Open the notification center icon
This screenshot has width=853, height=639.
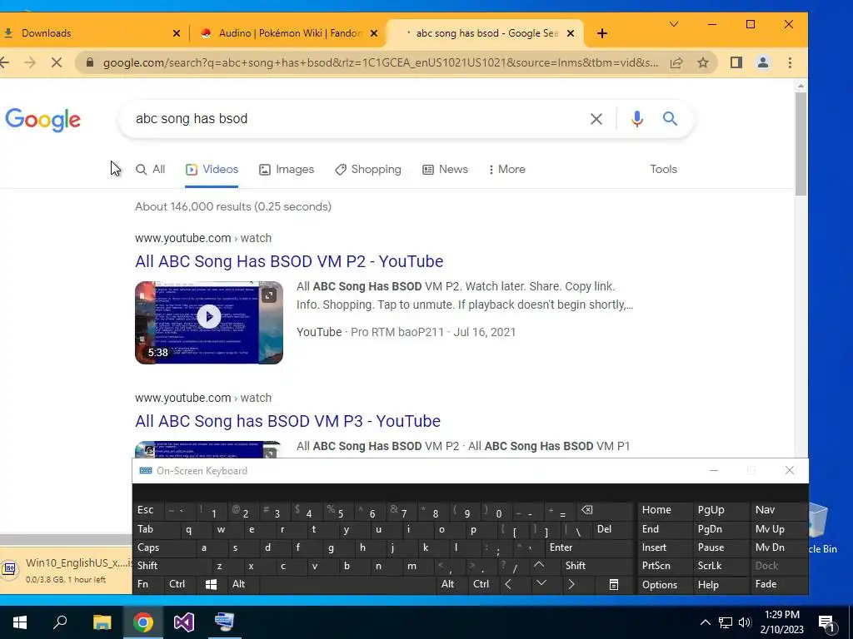click(x=826, y=622)
